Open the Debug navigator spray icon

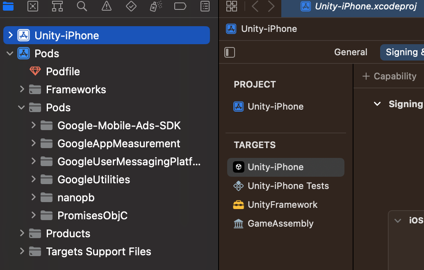pos(156,6)
